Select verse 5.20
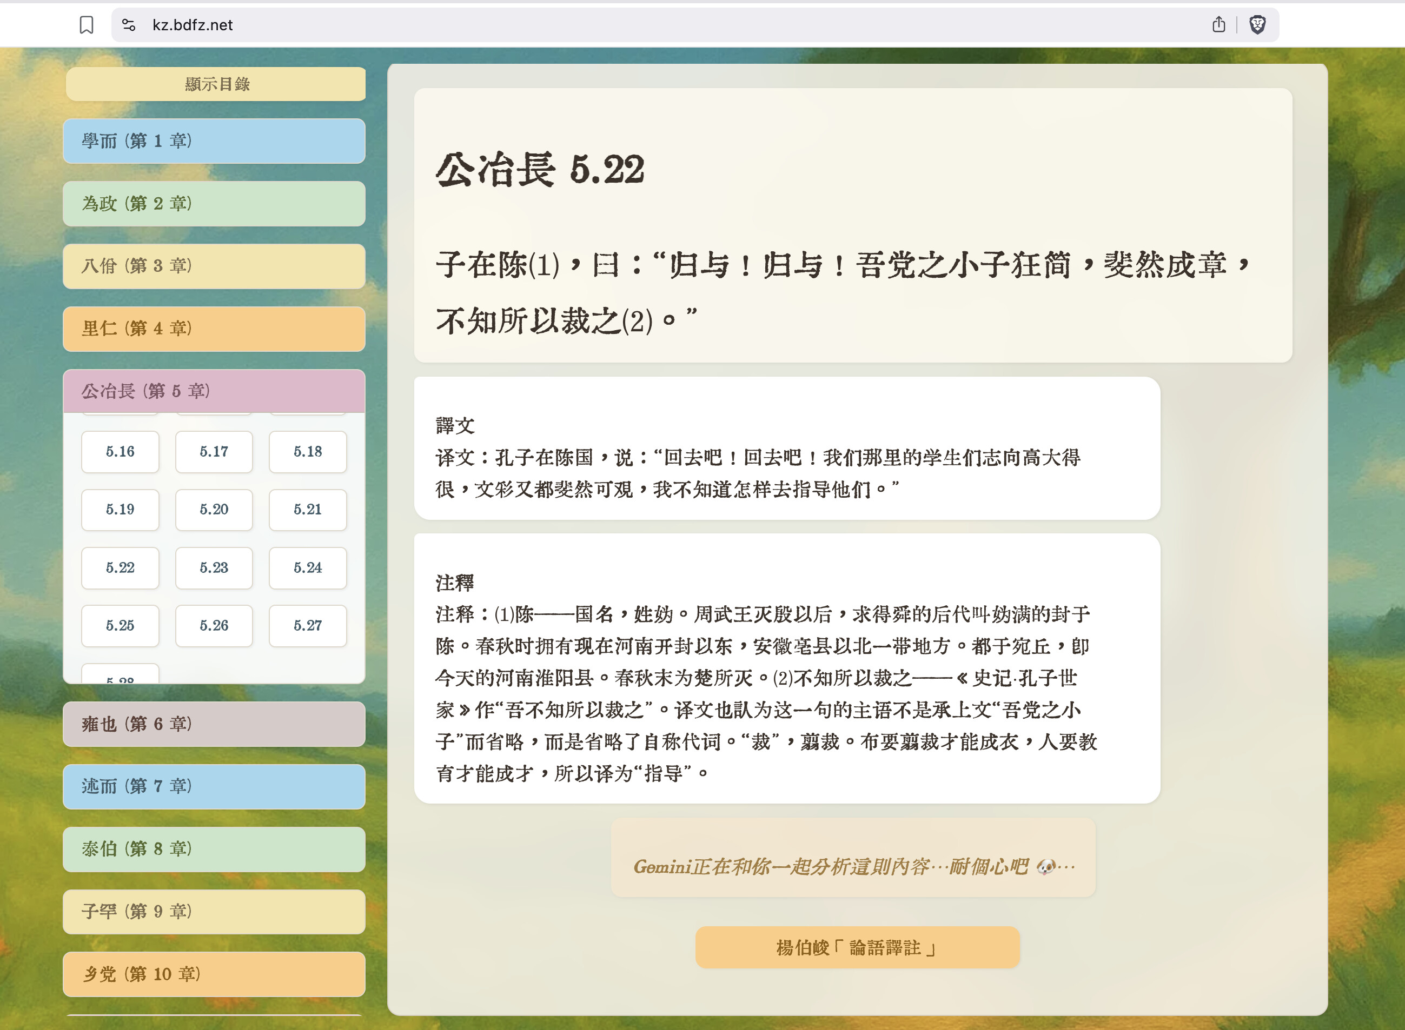Image resolution: width=1405 pixels, height=1030 pixels. 214,510
